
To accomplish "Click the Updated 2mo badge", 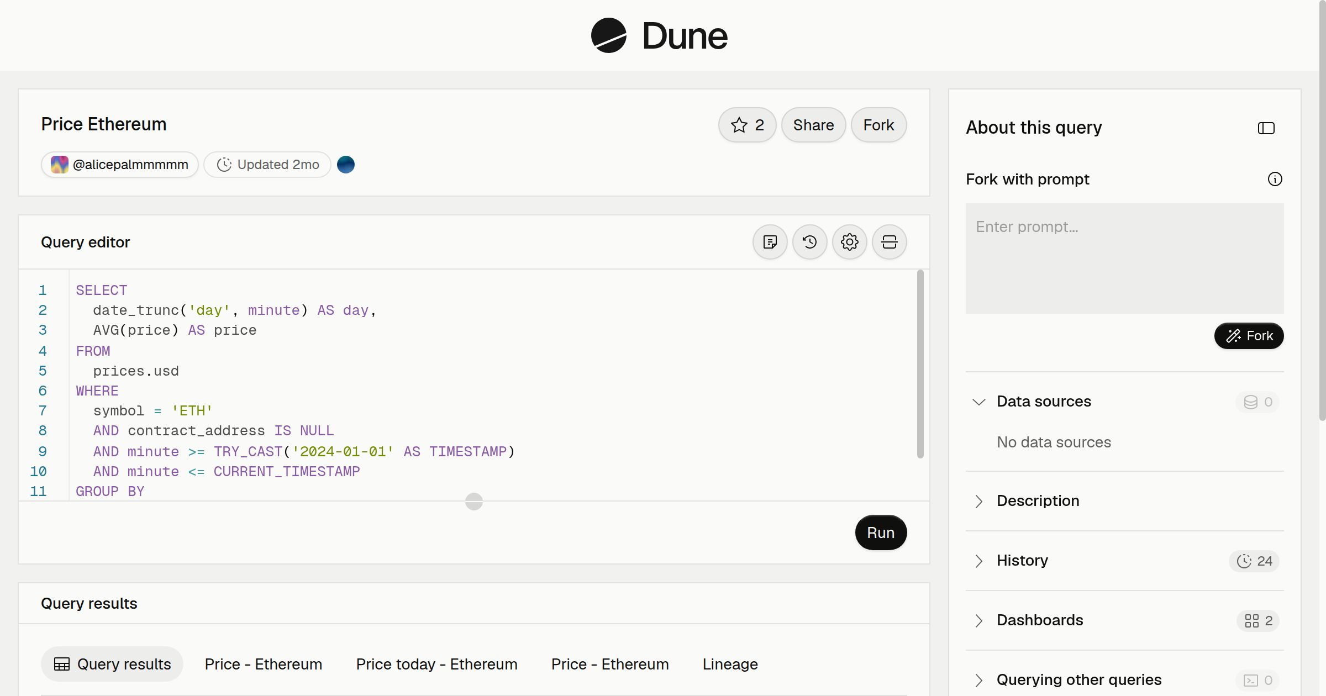I will pos(267,165).
